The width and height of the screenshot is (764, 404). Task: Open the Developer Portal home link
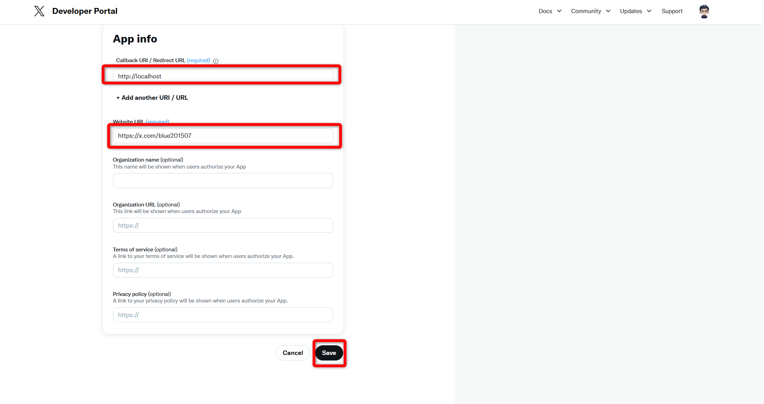(x=85, y=11)
